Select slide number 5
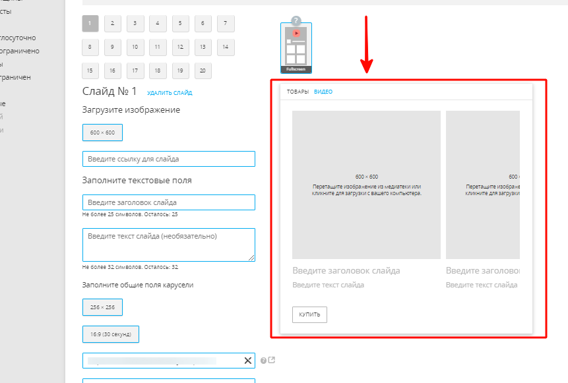Viewport: 568px width, 383px height. coord(180,24)
